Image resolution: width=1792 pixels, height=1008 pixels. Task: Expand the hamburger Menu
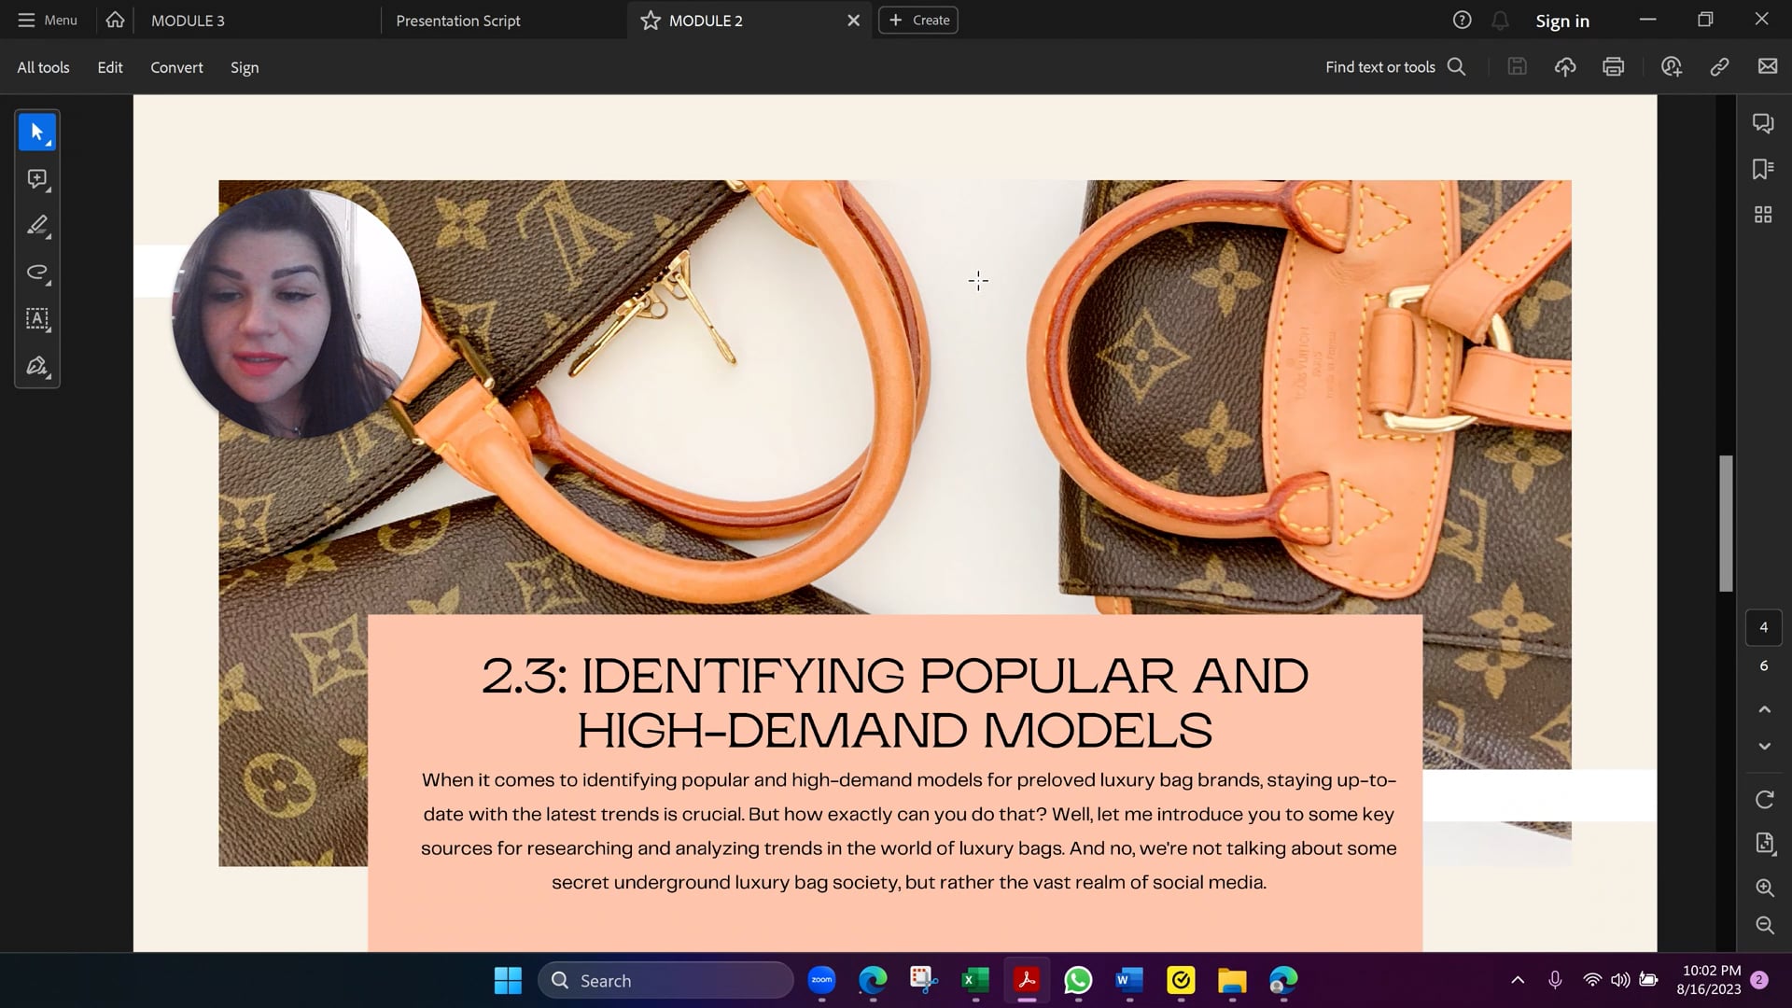coord(25,19)
